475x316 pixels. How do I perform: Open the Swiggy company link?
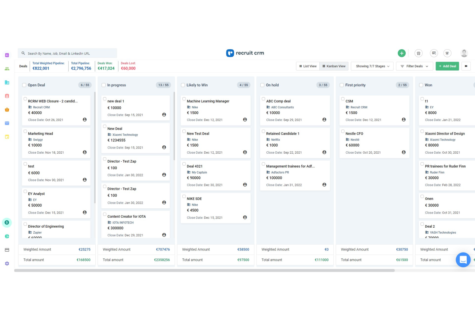38,140
